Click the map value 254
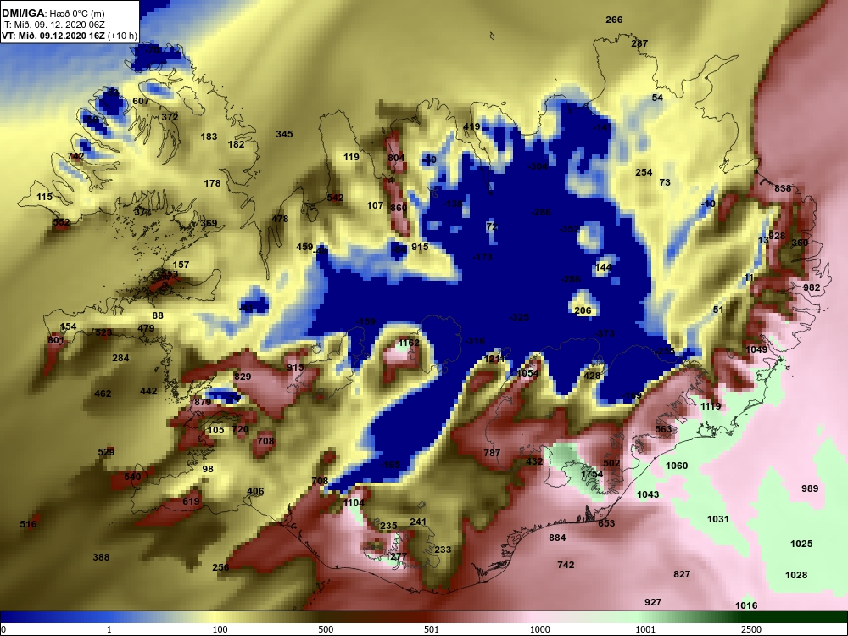Viewport: 848px width, 636px height. pos(644,172)
